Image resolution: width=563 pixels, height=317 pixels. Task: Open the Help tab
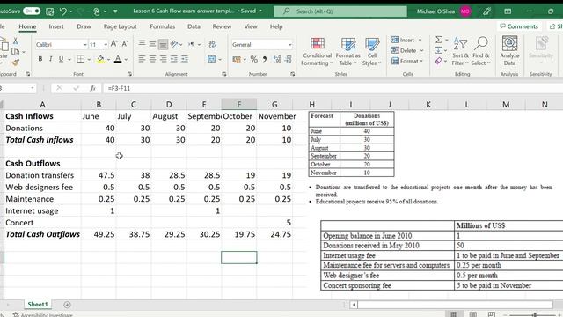pos(276,26)
